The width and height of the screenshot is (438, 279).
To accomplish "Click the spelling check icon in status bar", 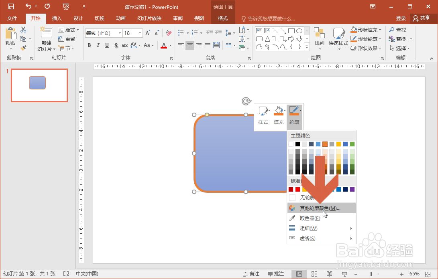I will coord(66,274).
